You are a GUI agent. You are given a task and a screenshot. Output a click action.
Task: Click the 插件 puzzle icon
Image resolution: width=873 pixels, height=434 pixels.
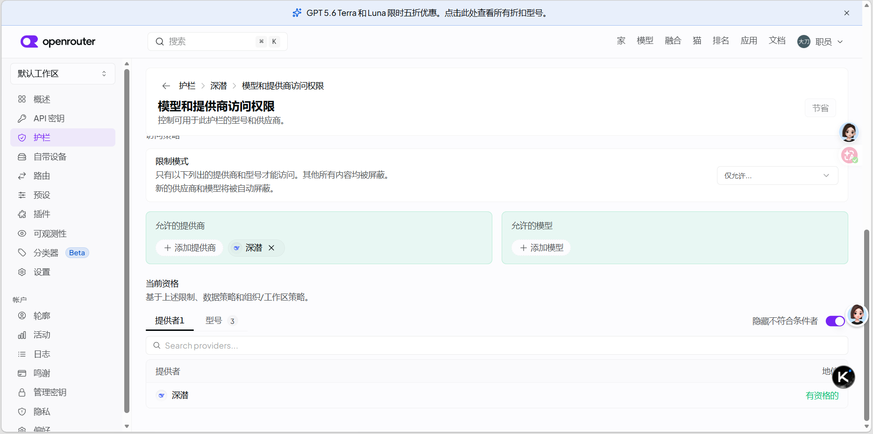22,214
